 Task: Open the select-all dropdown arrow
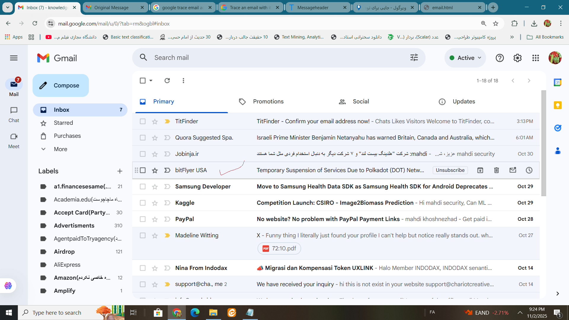[x=151, y=81]
